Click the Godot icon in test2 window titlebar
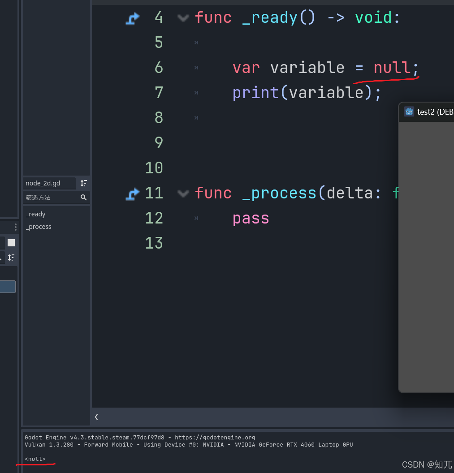Viewport: 454px width, 473px height. (x=409, y=112)
